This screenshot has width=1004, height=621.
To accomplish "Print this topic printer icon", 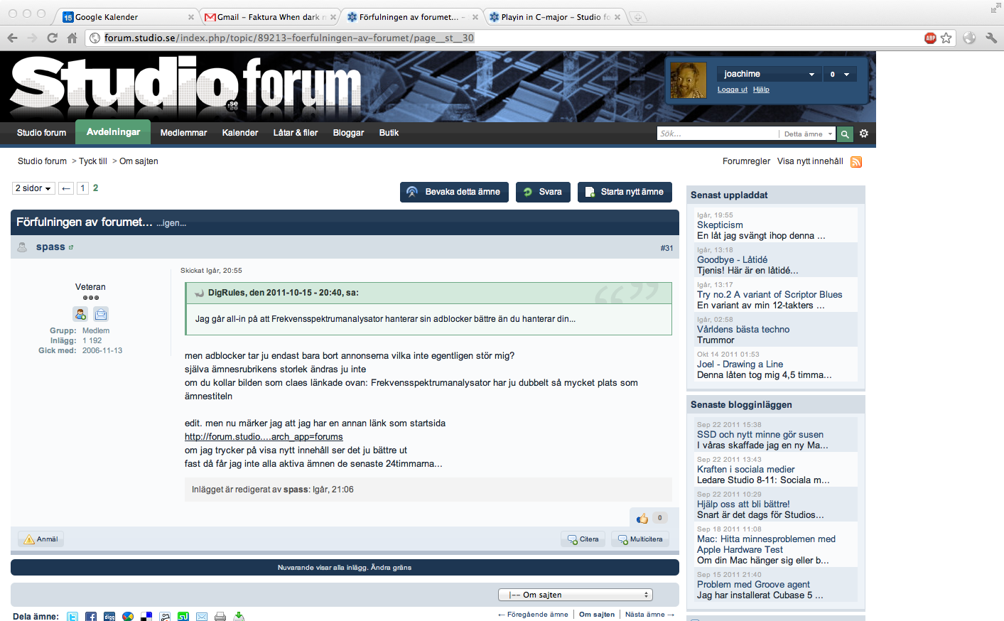I will (220, 616).
